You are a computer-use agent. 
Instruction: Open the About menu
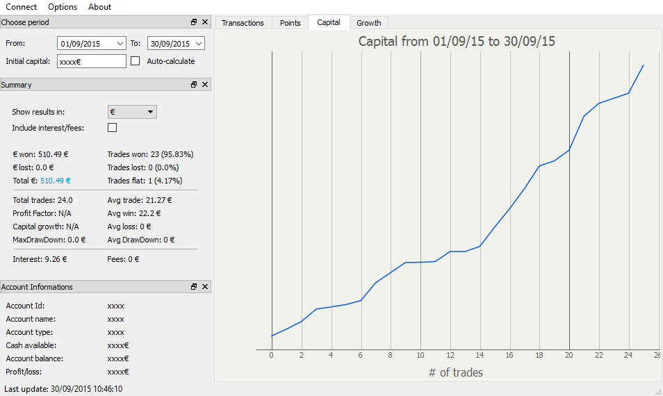tap(100, 7)
